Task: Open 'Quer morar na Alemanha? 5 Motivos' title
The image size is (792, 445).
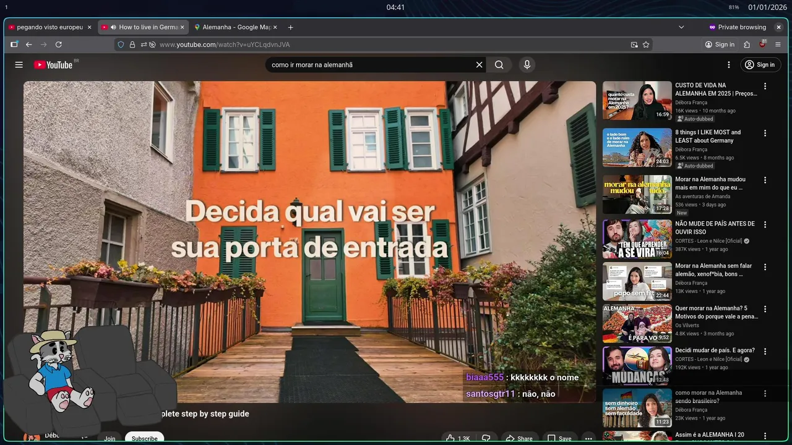Action: click(x=717, y=312)
